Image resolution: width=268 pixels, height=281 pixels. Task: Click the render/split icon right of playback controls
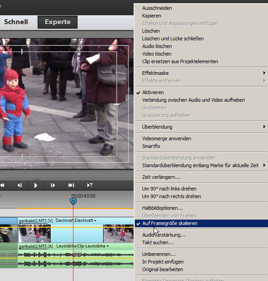90,185
